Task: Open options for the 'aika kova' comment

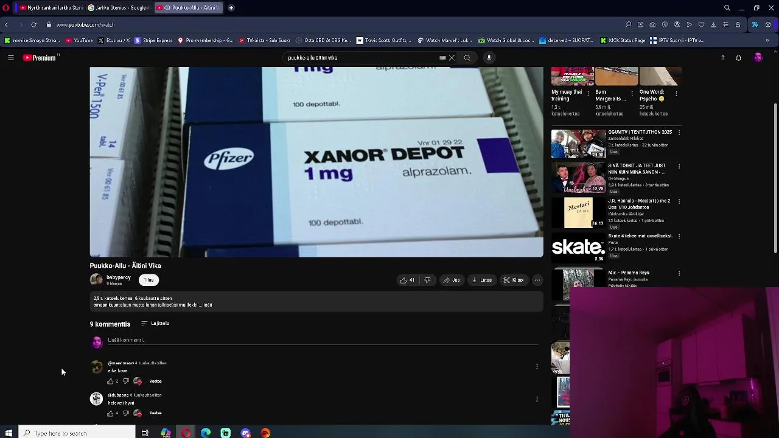Action: 537,367
